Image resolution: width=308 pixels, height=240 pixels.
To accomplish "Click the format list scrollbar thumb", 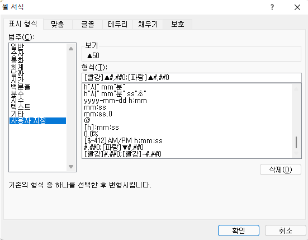I will (296, 142).
